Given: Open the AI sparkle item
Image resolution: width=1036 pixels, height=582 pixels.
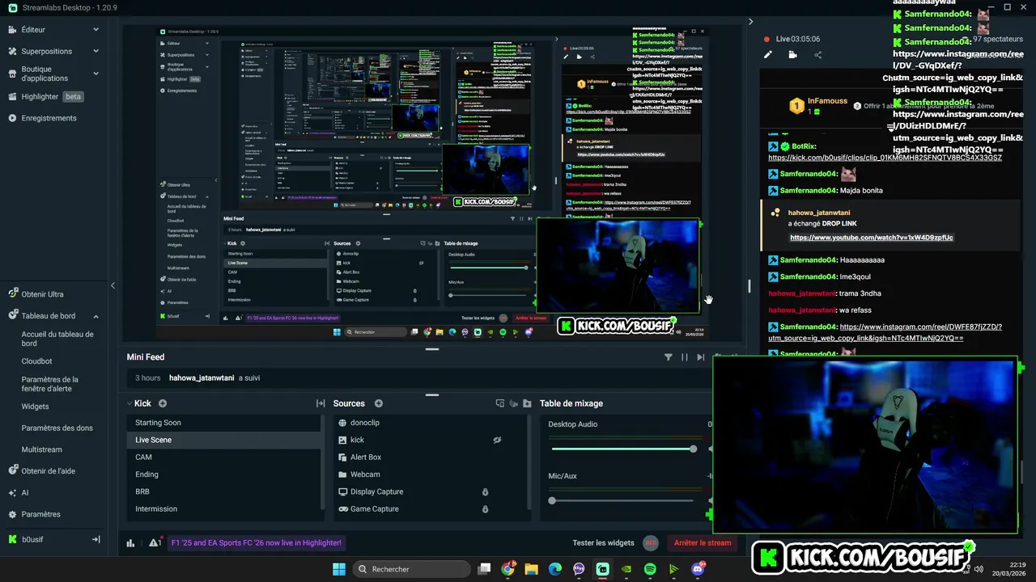Looking at the screenshot, I should click(13, 492).
